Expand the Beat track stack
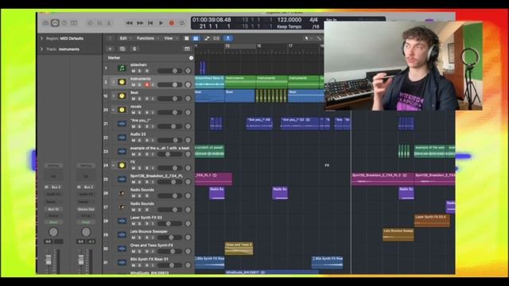509x286 pixels. pyautogui.click(x=113, y=96)
